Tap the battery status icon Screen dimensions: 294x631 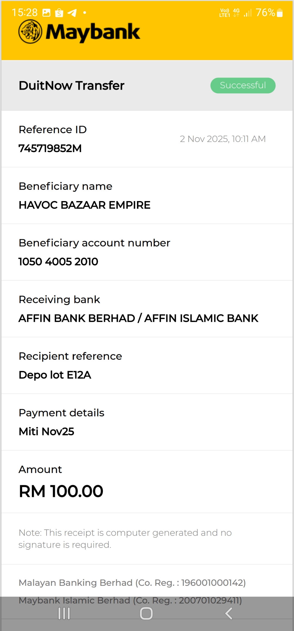(x=280, y=13)
